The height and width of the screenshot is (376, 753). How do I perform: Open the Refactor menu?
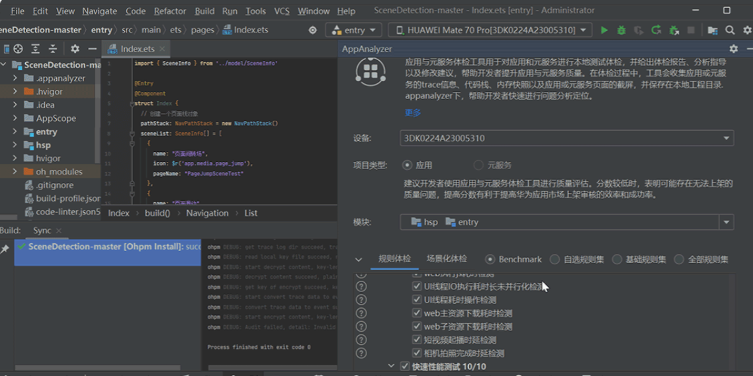(169, 11)
